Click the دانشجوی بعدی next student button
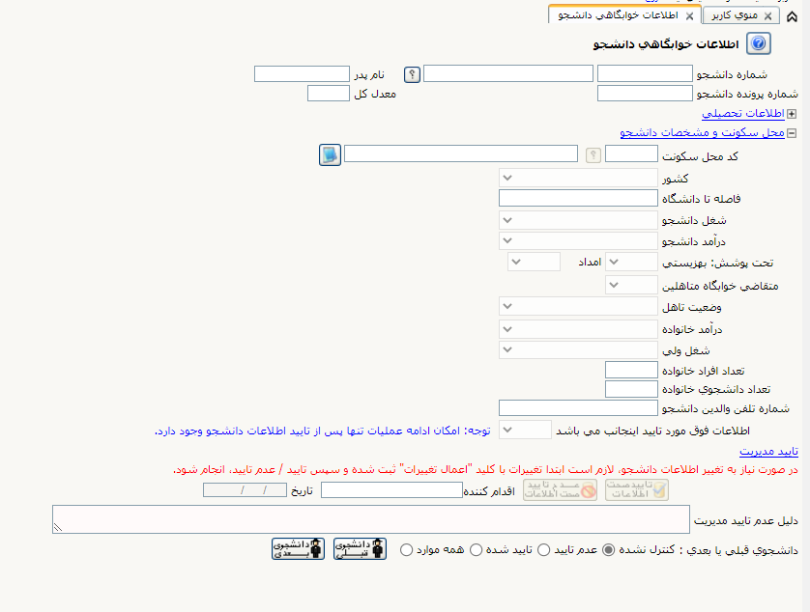This screenshot has width=810, height=612. pyautogui.click(x=298, y=548)
